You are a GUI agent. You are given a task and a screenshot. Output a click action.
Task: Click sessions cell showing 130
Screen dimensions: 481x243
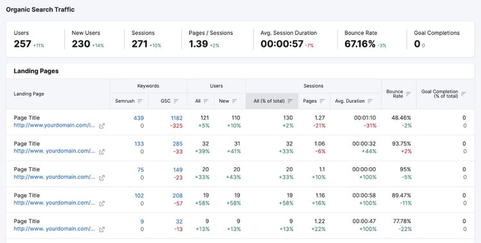(x=288, y=118)
